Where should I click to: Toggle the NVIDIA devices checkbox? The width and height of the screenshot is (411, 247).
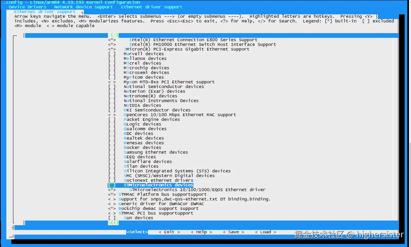tap(112, 105)
